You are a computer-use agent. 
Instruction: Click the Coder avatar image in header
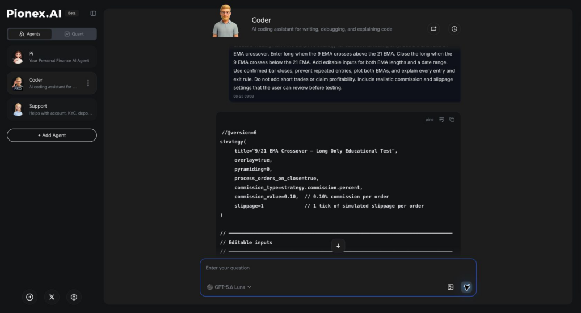click(x=226, y=21)
